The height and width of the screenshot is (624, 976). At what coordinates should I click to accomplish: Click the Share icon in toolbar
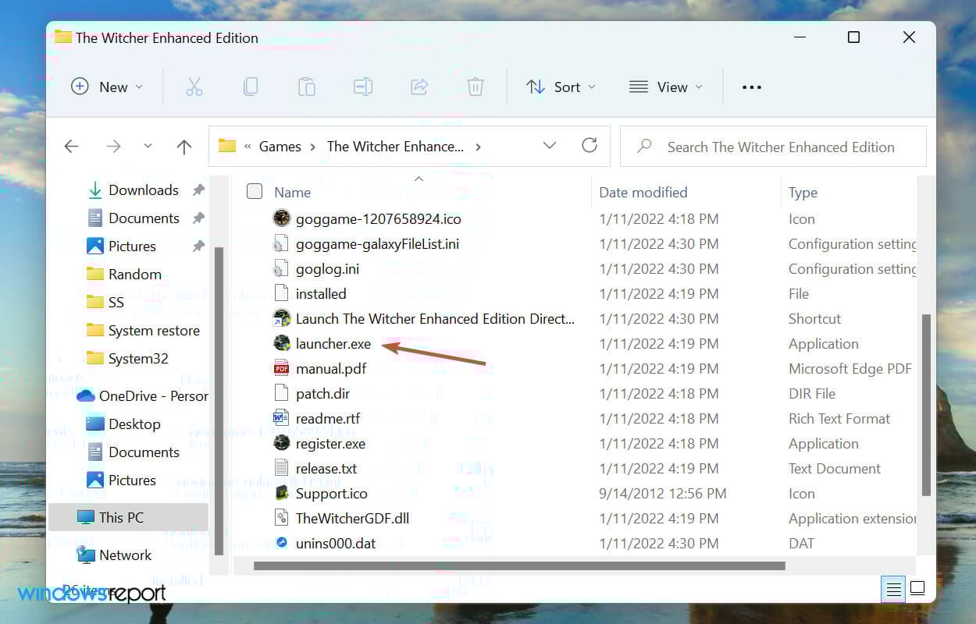(419, 87)
